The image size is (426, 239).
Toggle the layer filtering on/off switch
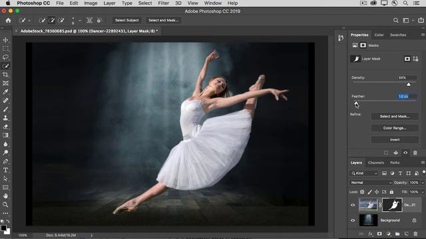[x=424, y=173]
